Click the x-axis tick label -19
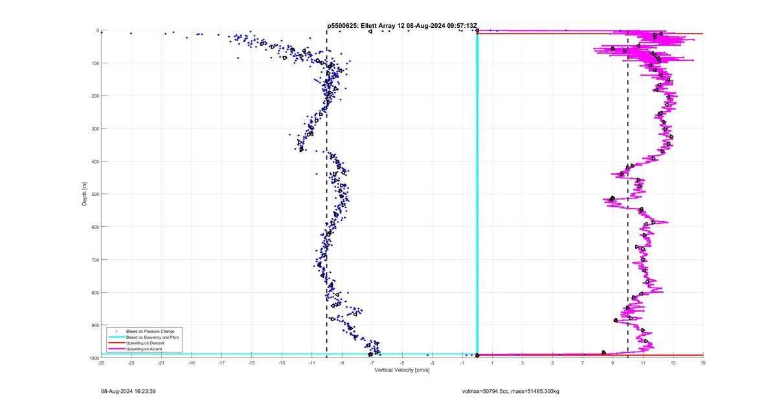777x402 pixels. tap(192, 363)
